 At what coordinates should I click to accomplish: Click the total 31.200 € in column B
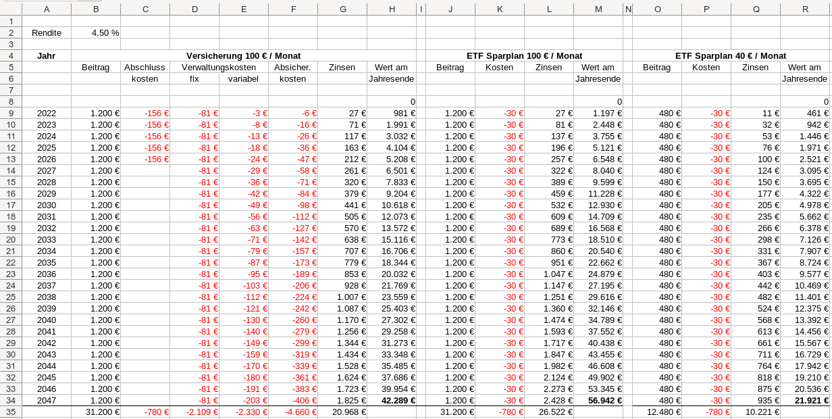96,412
